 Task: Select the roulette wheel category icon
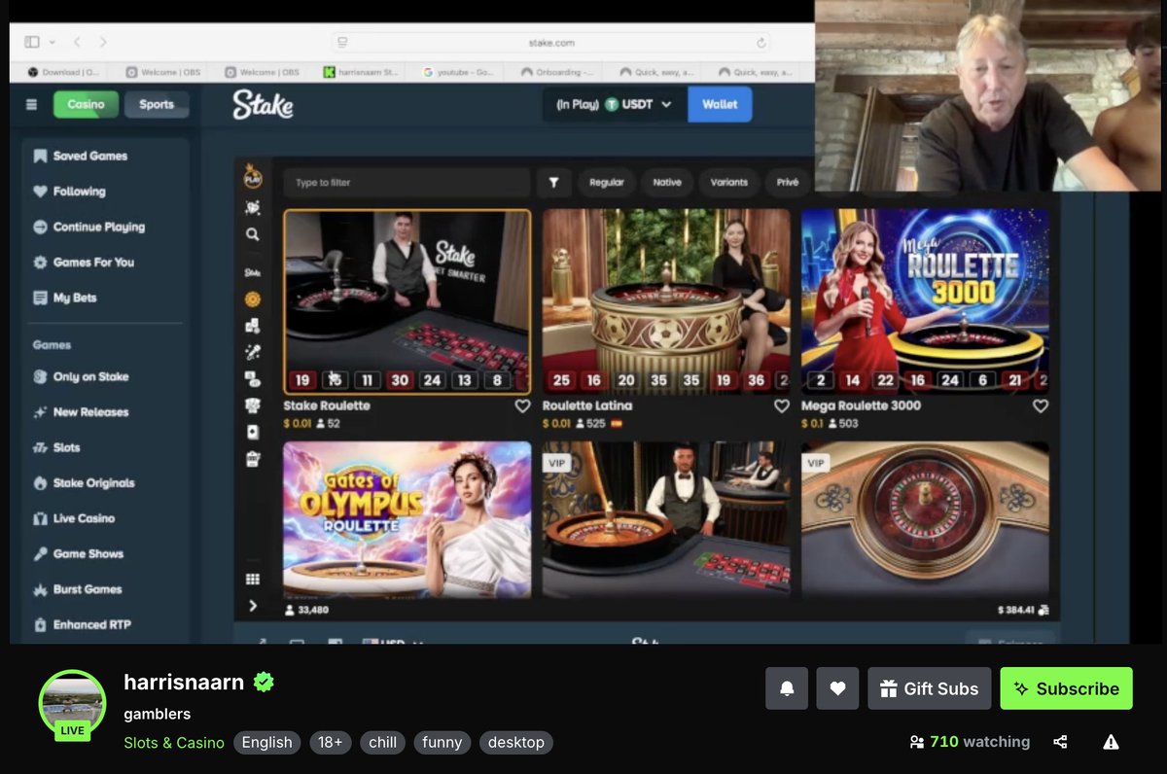coord(253,299)
